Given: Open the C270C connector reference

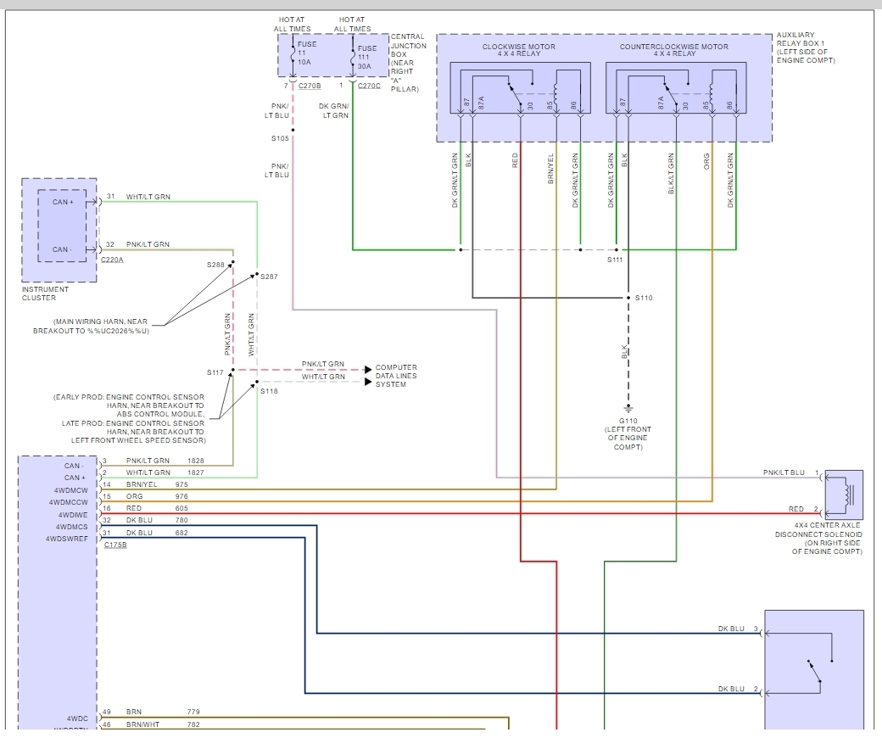Looking at the screenshot, I should point(369,86).
